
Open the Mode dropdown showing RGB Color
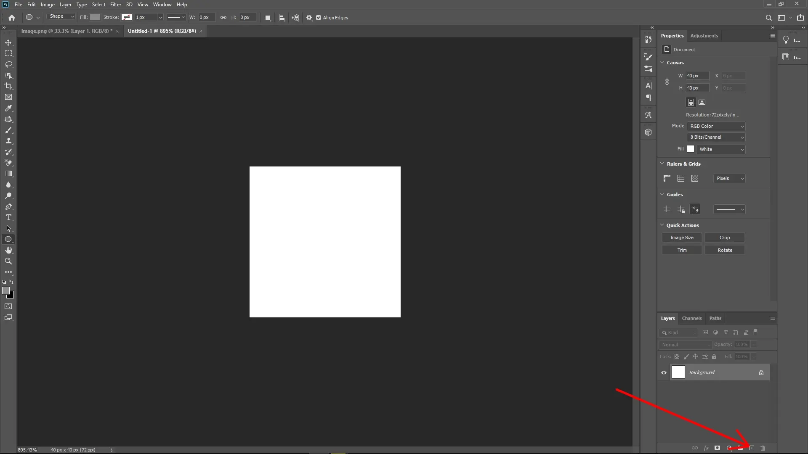click(716, 126)
